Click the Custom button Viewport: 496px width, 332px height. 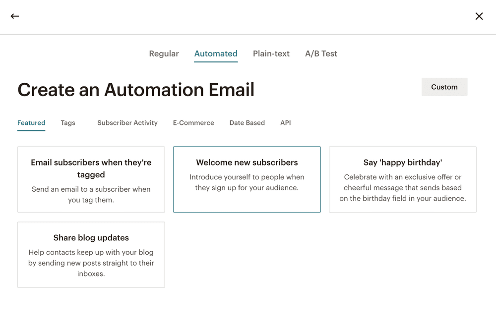click(444, 87)
